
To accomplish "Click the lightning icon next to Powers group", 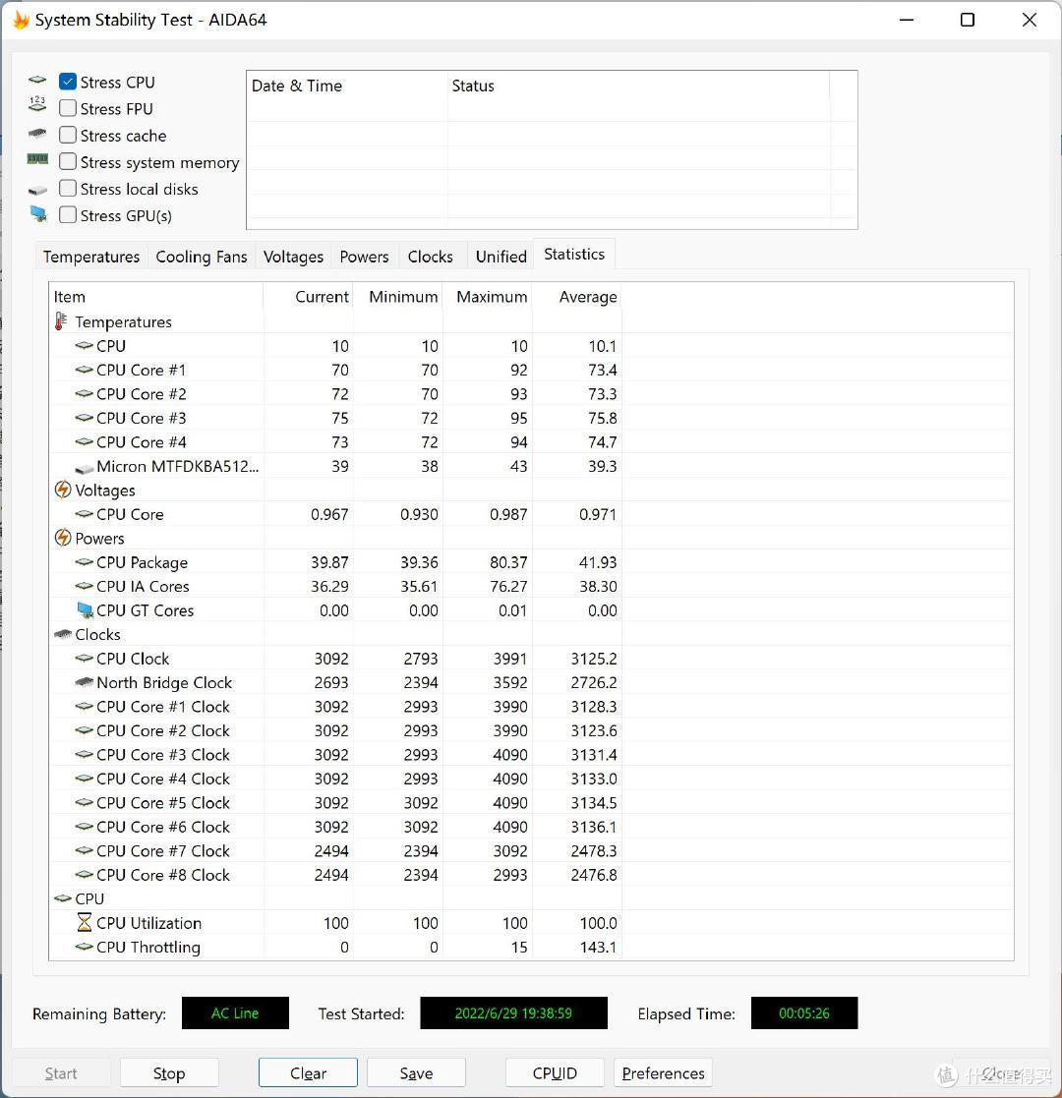I will pyautogui.click(x=62, y=538).
